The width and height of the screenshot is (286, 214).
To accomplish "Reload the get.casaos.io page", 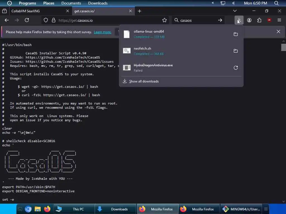I will pos(27,20).
